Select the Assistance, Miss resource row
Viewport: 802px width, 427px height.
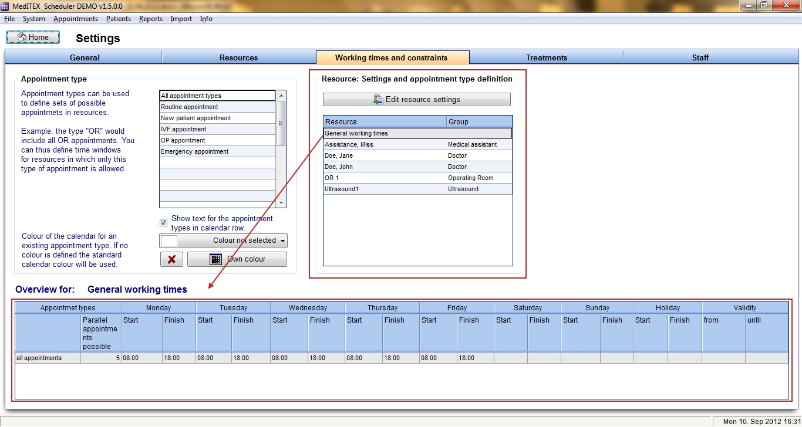tap(417, 144)
